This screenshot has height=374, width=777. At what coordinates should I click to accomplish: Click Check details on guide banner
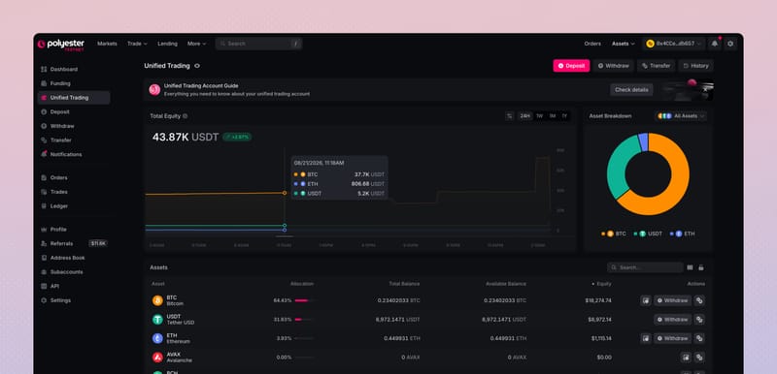[x=631, y=90]
